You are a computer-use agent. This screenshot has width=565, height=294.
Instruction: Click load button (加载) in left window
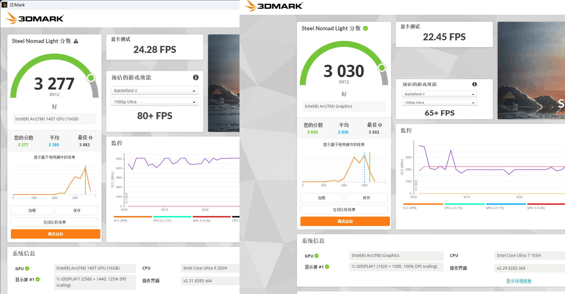(32, 210)
